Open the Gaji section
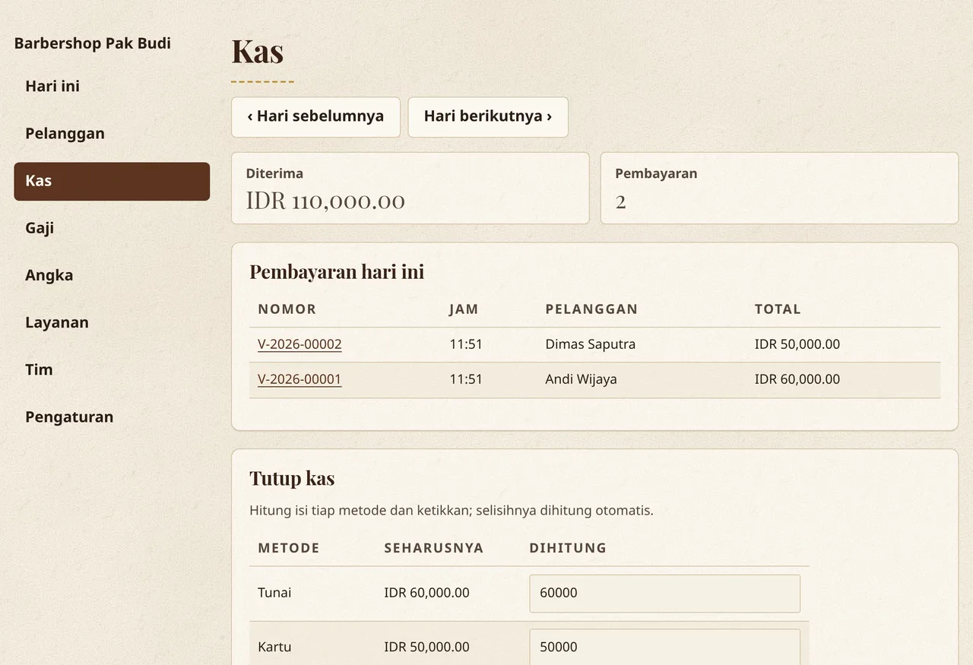 112,228
